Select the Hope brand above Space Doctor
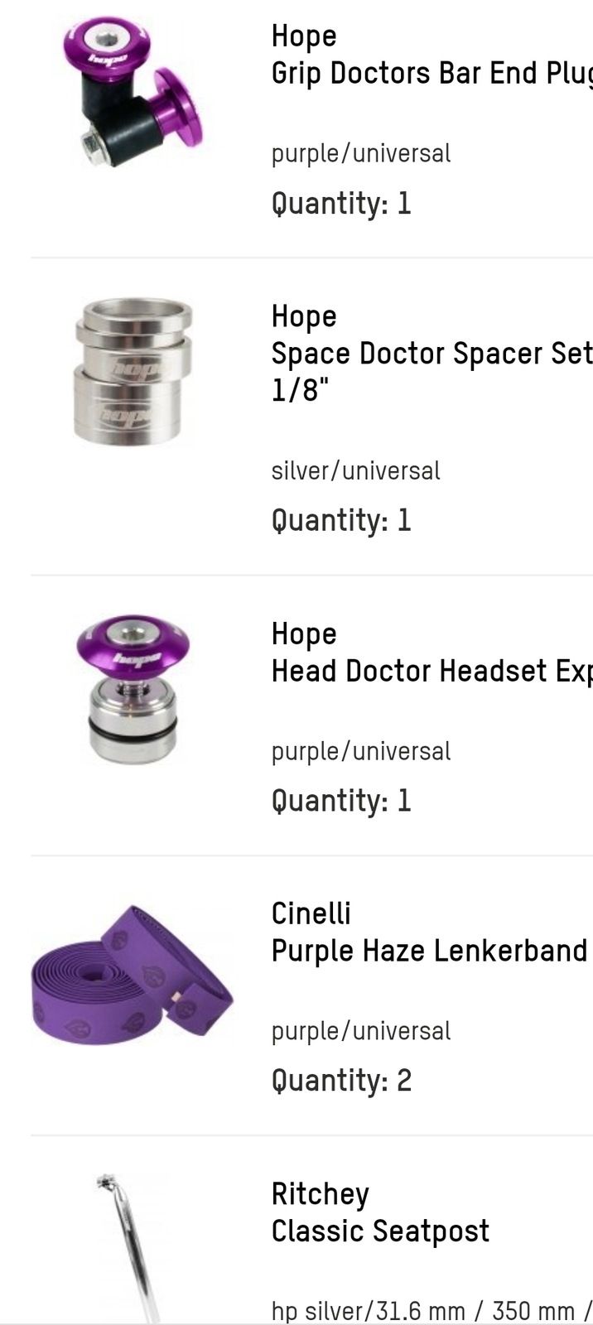Image resolution: width=593 pixels, height=1325 pixels. [x=304, y=316]
